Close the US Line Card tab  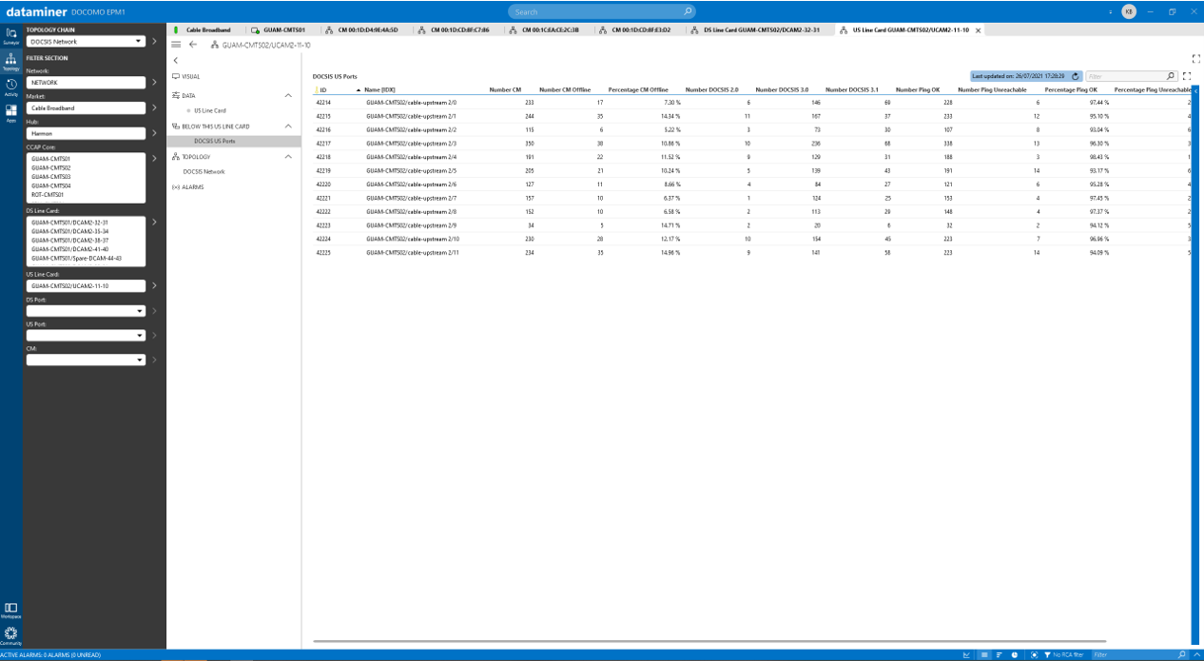tap(979, 30)
